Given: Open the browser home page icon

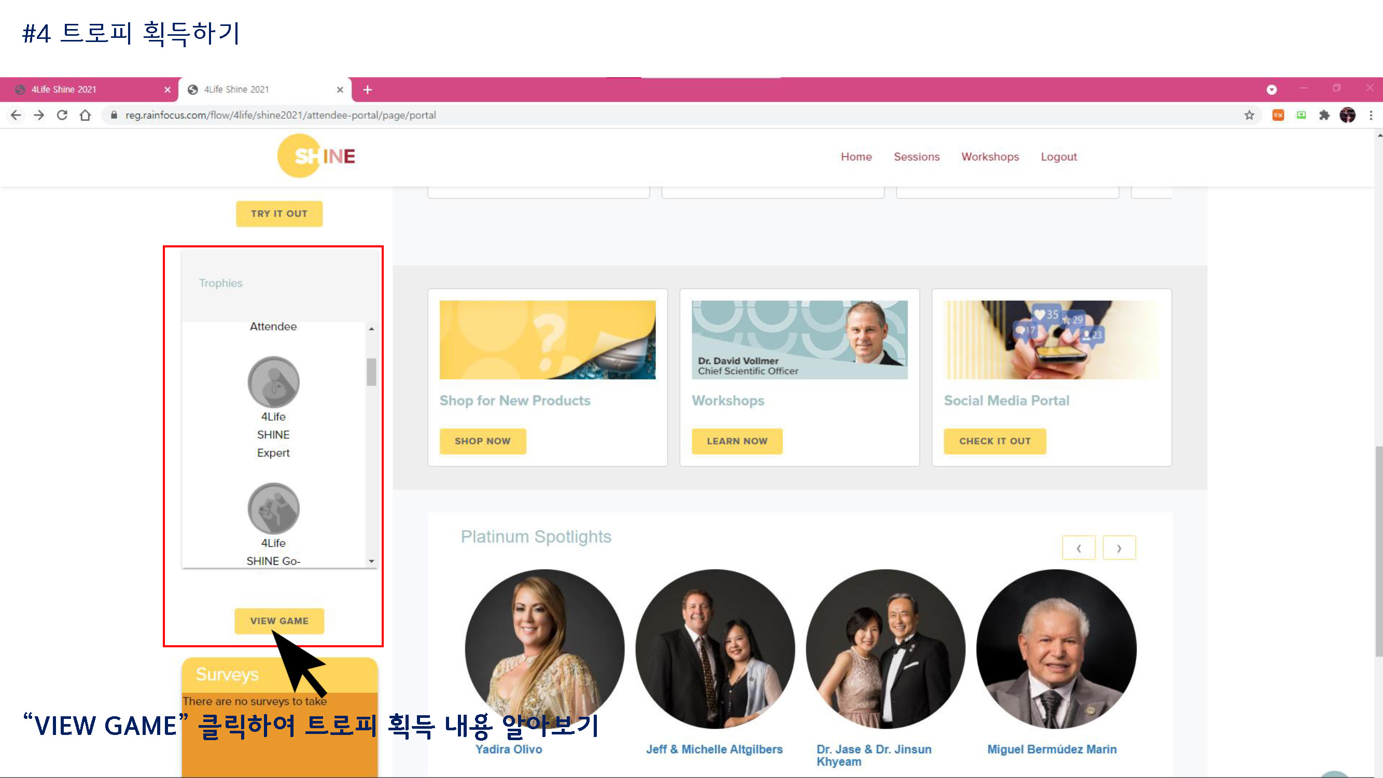Looking at the screenshot, I should (x=85, y=115).
